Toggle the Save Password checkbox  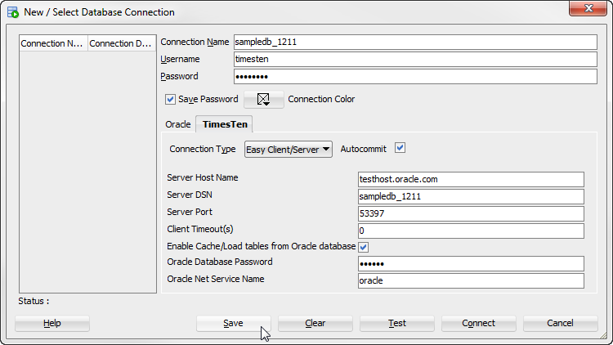[x=170, y=100]
